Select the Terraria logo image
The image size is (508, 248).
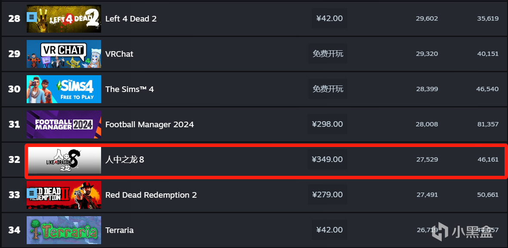pyautogui.click(x=64, y=230)
